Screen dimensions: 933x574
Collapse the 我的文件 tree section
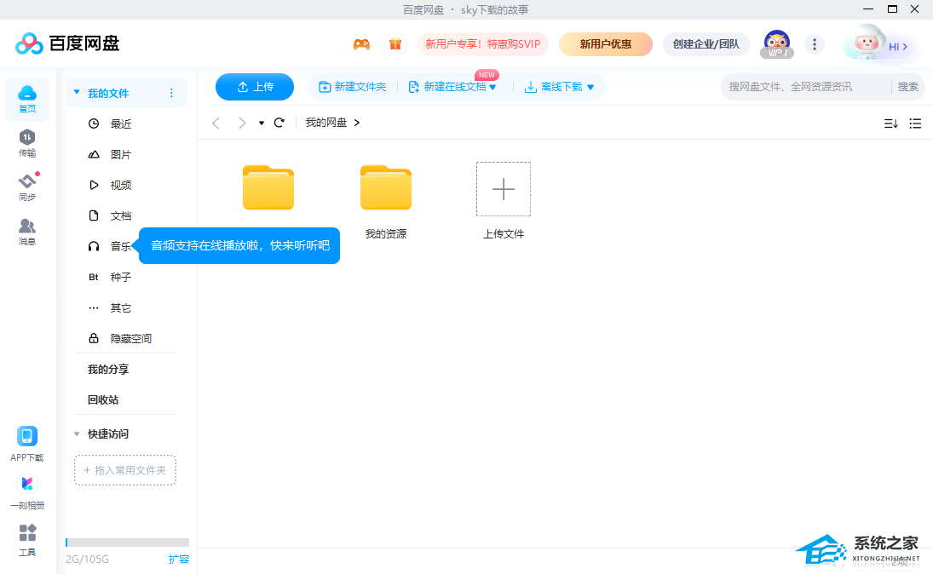coord(77,92)
